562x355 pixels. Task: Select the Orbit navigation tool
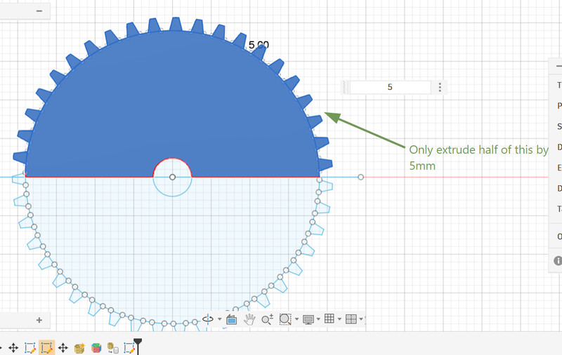[208, 319]
